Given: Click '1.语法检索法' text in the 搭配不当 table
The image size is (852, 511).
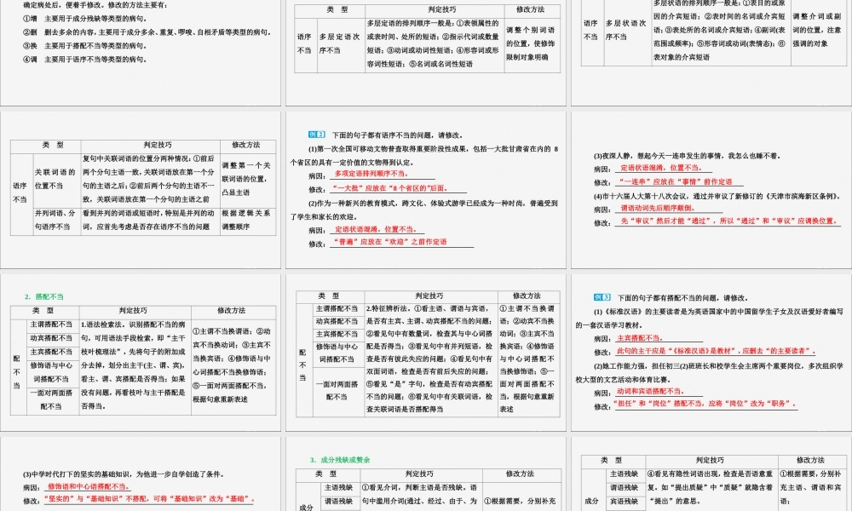Looking at the screenshot, I should point(104,324).
